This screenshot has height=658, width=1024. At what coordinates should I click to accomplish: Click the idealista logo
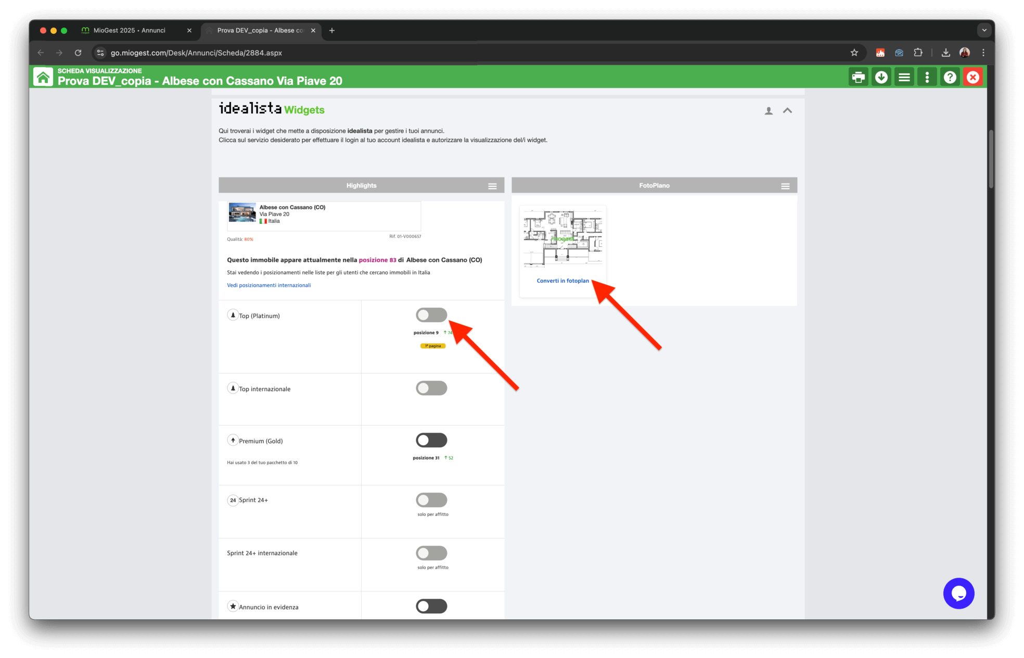tap(250, 108)
